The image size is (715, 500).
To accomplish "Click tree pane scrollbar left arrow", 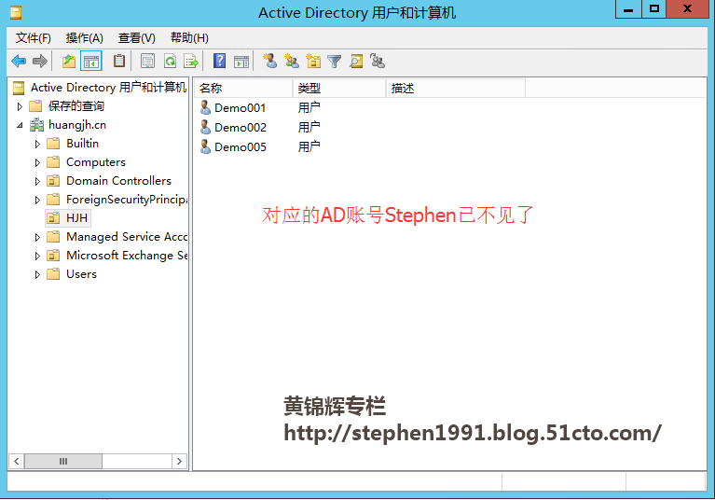I will coord(17,461).
